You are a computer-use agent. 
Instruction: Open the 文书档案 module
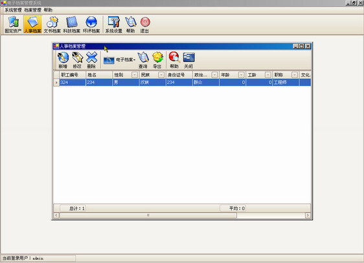52,25
